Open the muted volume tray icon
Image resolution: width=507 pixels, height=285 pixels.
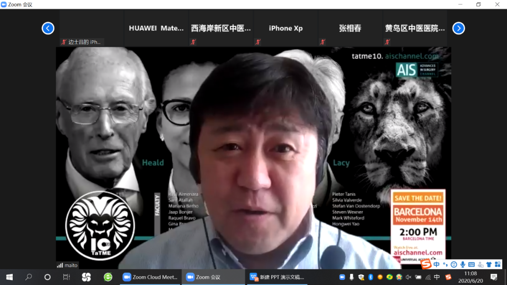(409, 277)
